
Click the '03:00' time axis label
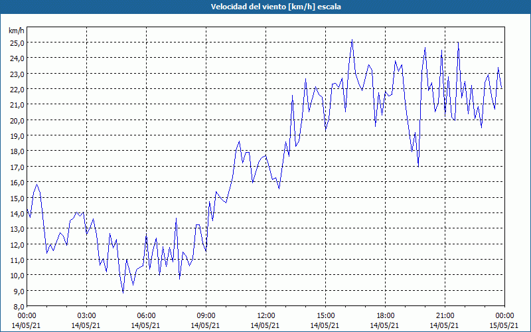point(87,316)
